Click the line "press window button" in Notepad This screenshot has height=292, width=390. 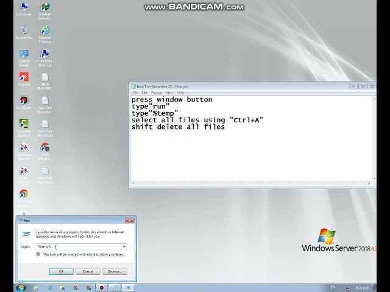click(x=172, y=100)
